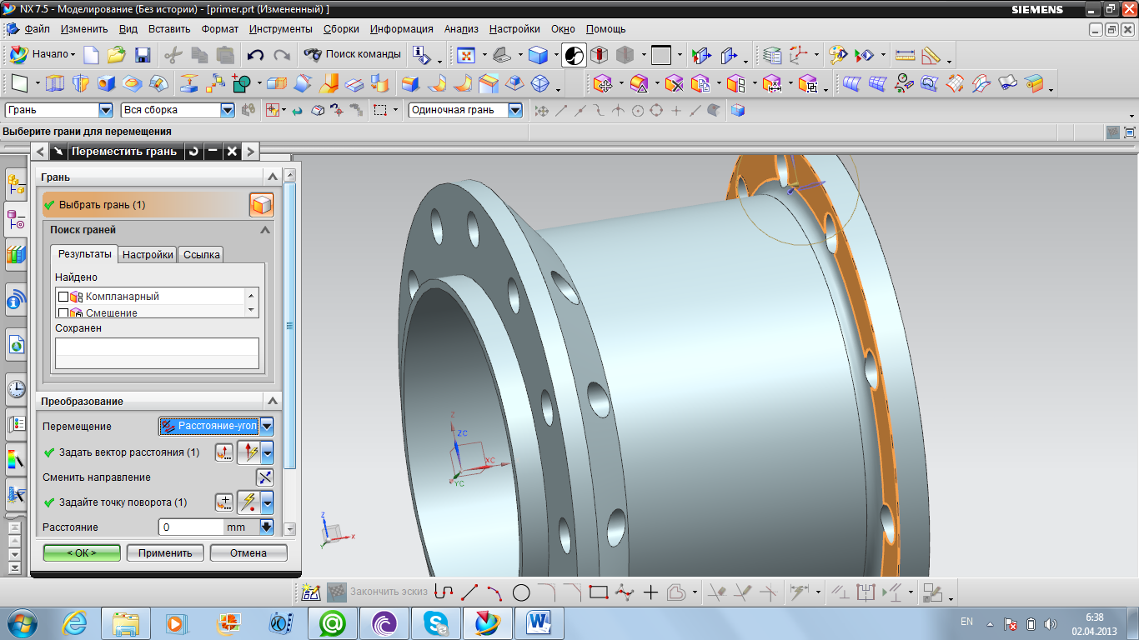This screenshot has height=640, width=1139.
Task: Select the circle tool in sketch toolbar
Action: pyautogui.click(x=521, y=592)
